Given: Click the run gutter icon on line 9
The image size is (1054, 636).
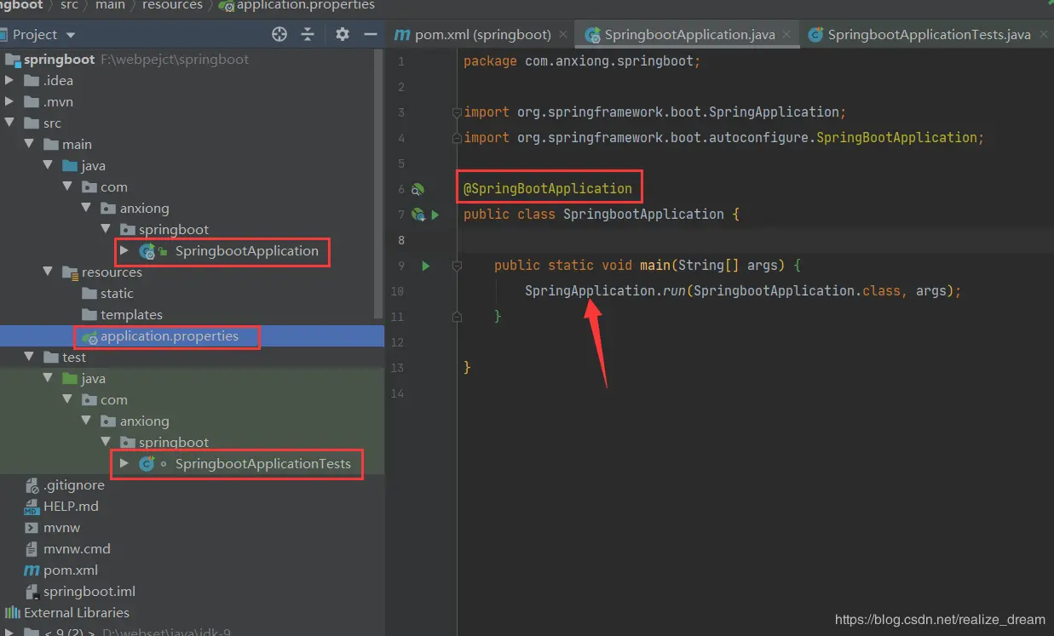Looking at the screenshot, I should [x=426, y=266].
